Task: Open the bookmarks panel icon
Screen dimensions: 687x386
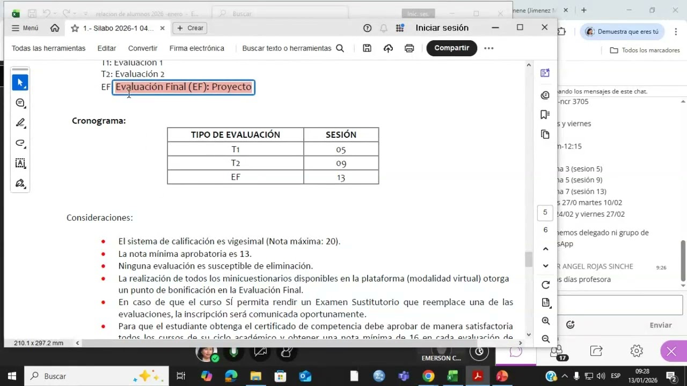Action: coord(545,114)
